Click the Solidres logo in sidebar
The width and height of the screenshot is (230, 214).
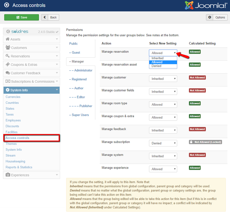coord(18,32)
